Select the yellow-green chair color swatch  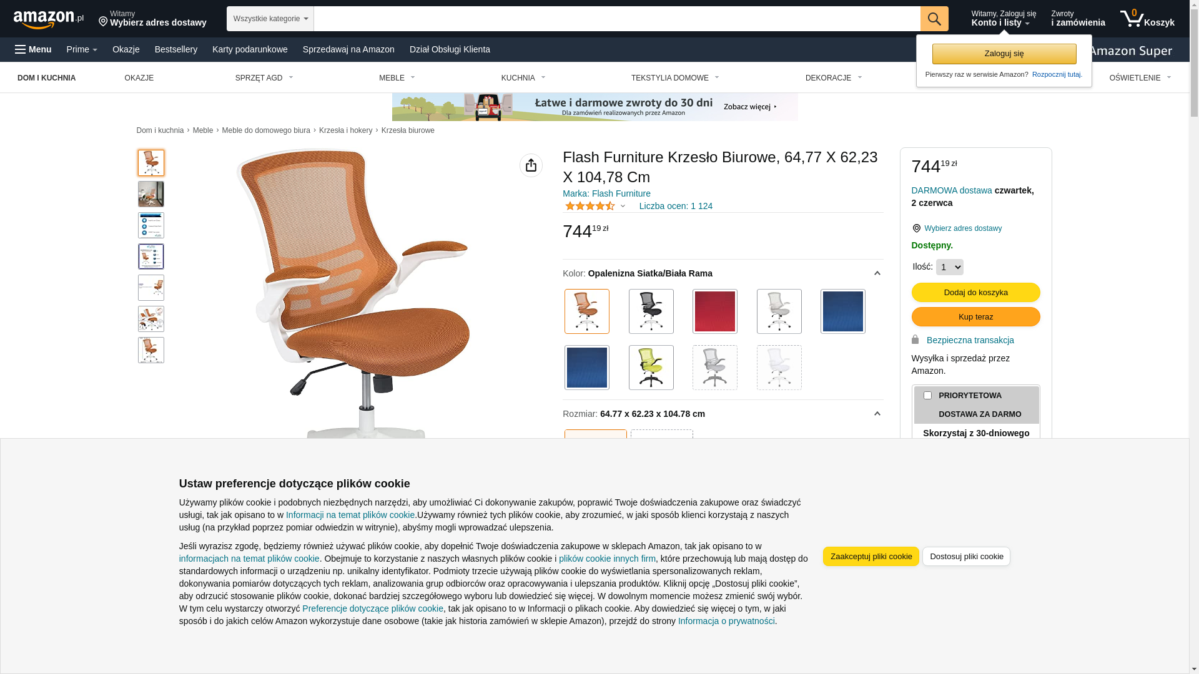(651, 368)
